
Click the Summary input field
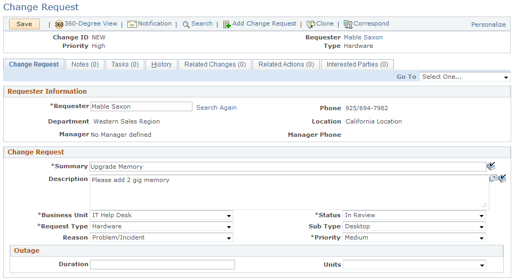coord(288,167)
